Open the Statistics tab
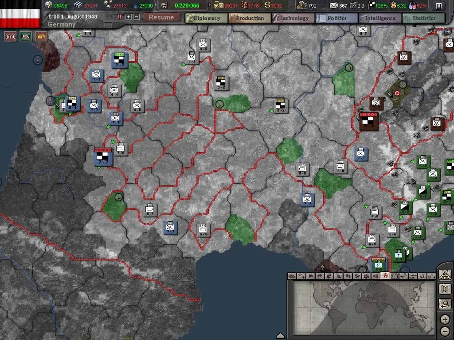 click(x=423, y=18)
